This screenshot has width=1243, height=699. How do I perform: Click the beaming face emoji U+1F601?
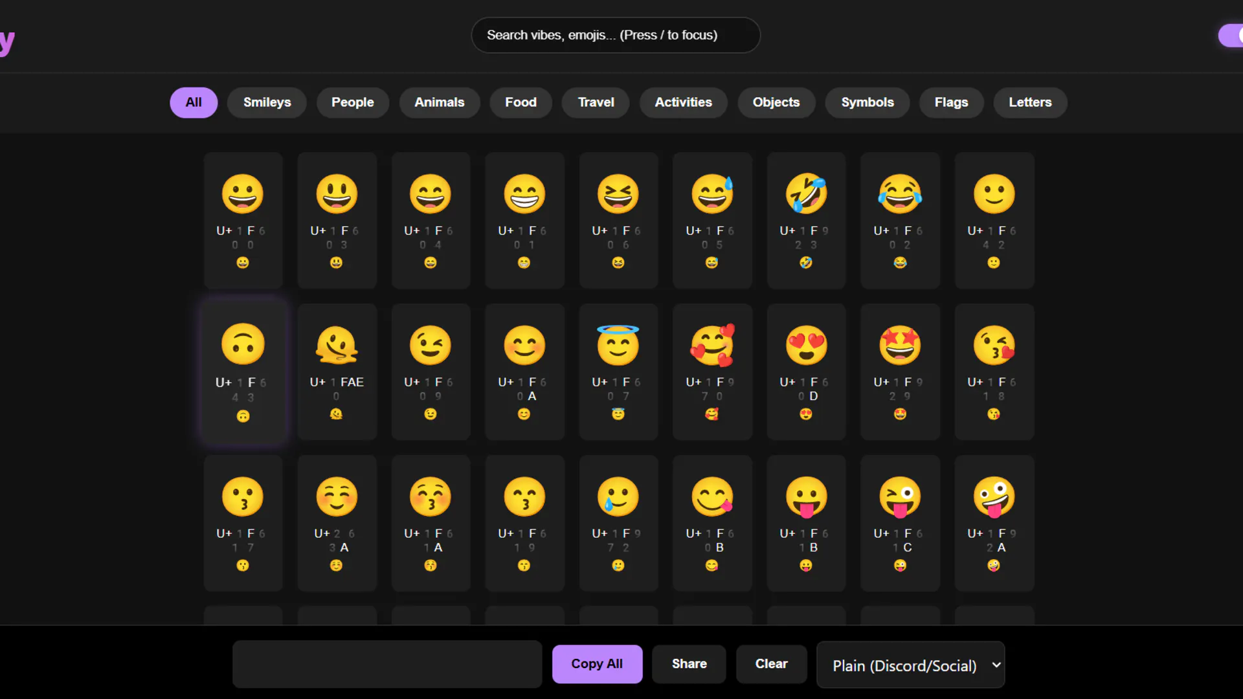pyautogui.click(x=524, y=220)
